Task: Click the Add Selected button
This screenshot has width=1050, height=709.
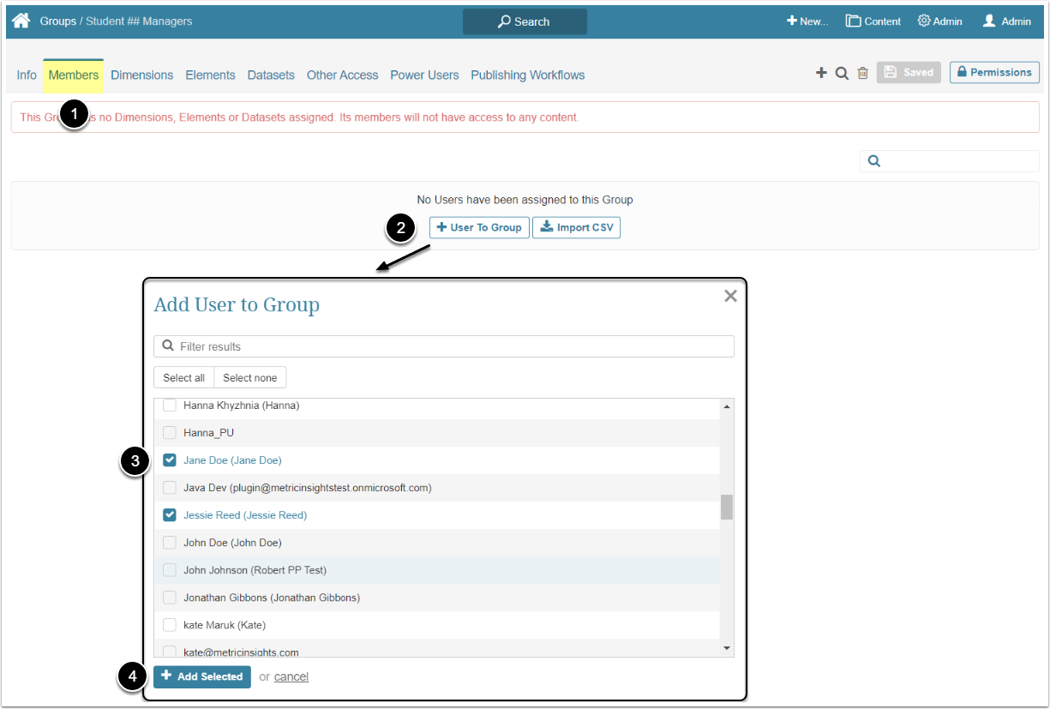Action: [202, 676]
